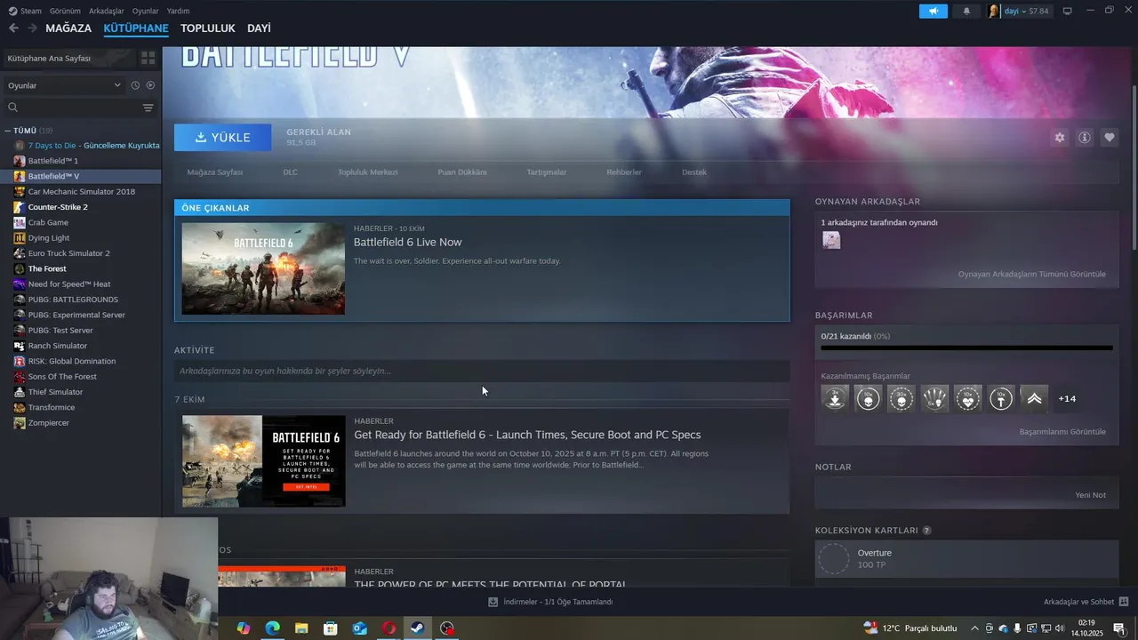Click the activity status input box
The width and height of the screenshot is (1138, 640).
click(482, 371)
